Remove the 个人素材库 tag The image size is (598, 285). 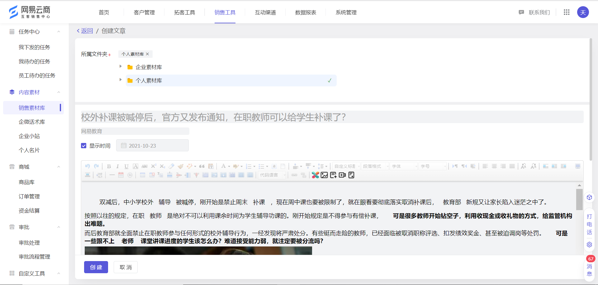[147, 54]
